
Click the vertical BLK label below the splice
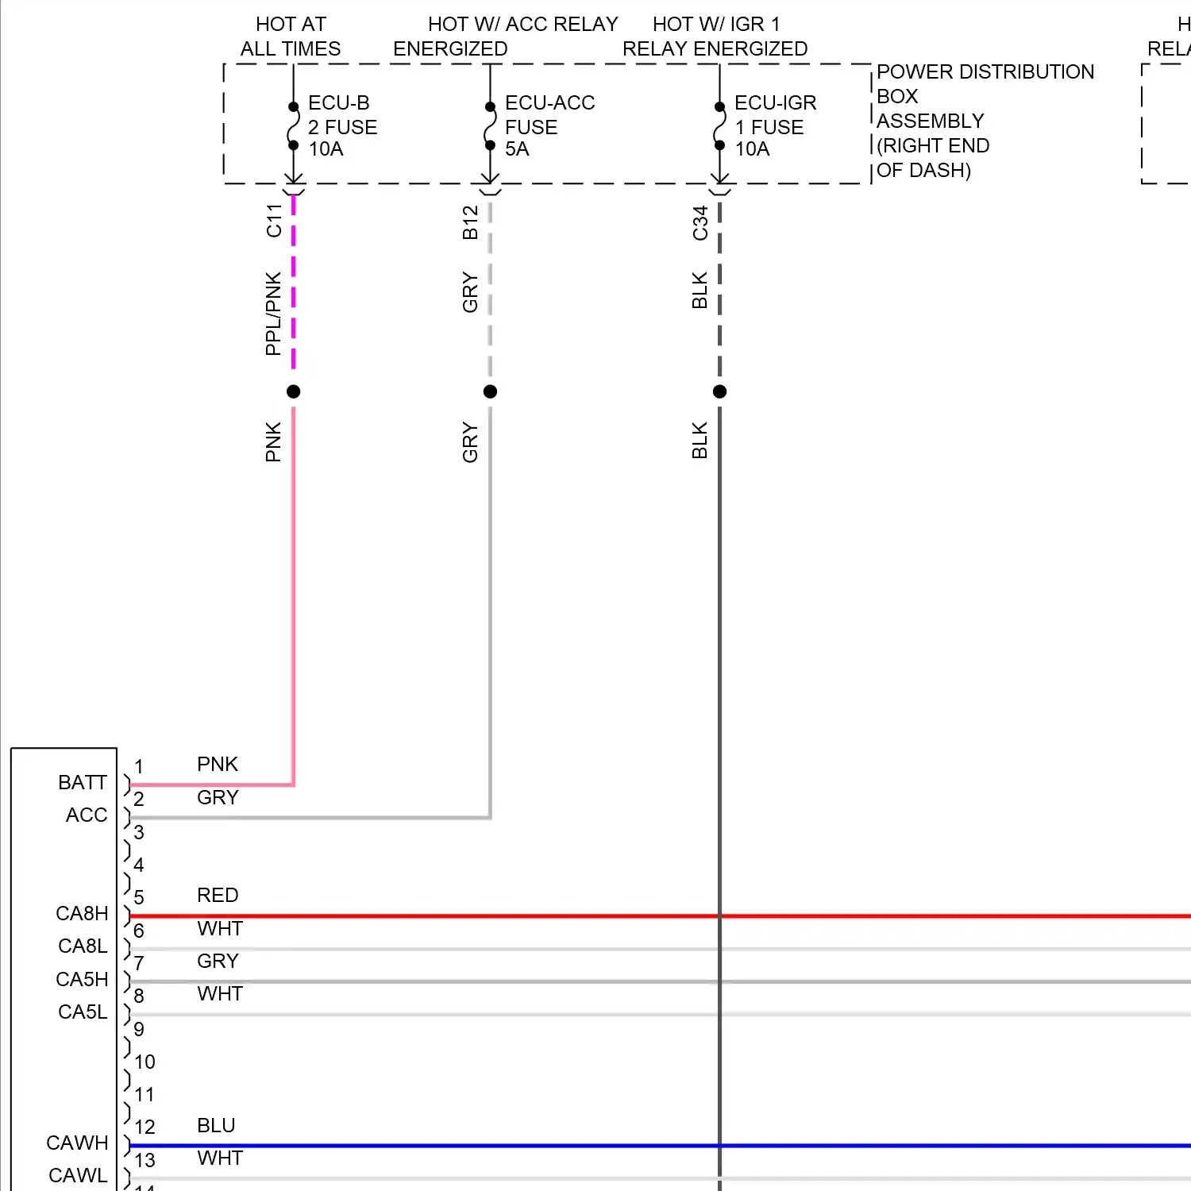[700, 441]
